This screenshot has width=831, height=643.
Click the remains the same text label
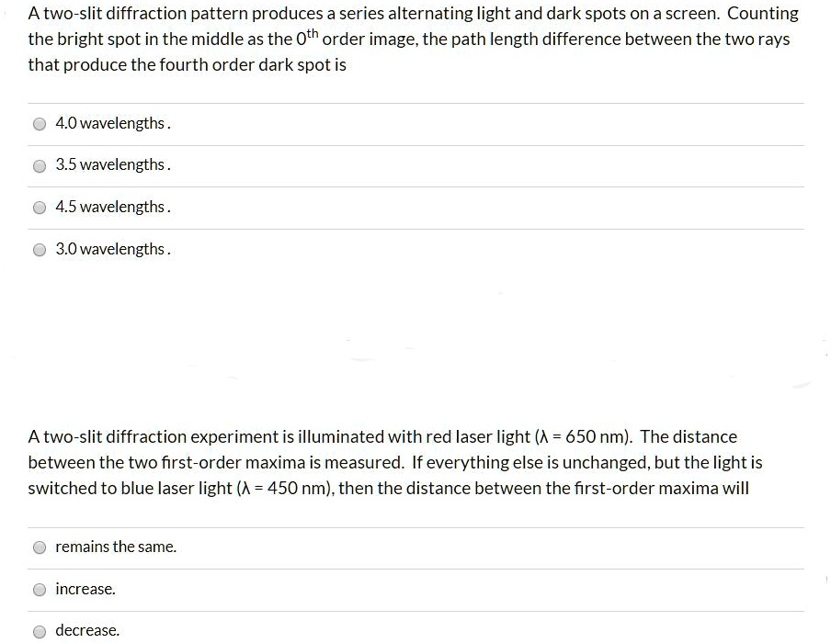pyautogui.click(x=115, y=547)
